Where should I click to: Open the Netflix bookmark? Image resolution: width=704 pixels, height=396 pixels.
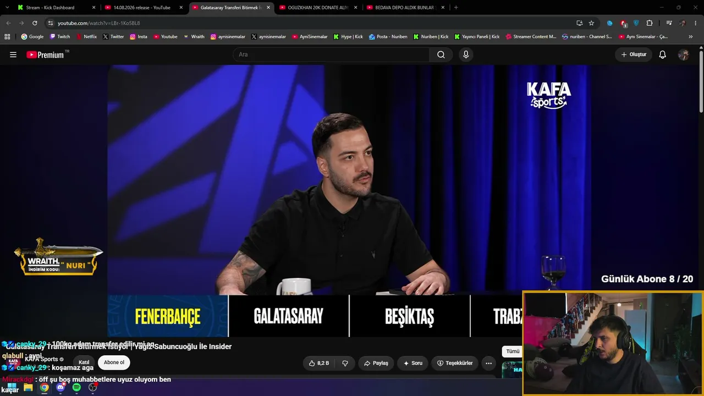86,37
